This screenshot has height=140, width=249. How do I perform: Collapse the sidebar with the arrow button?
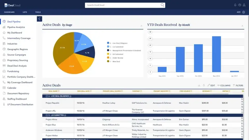pyautogui.click(x=39, y=19)
